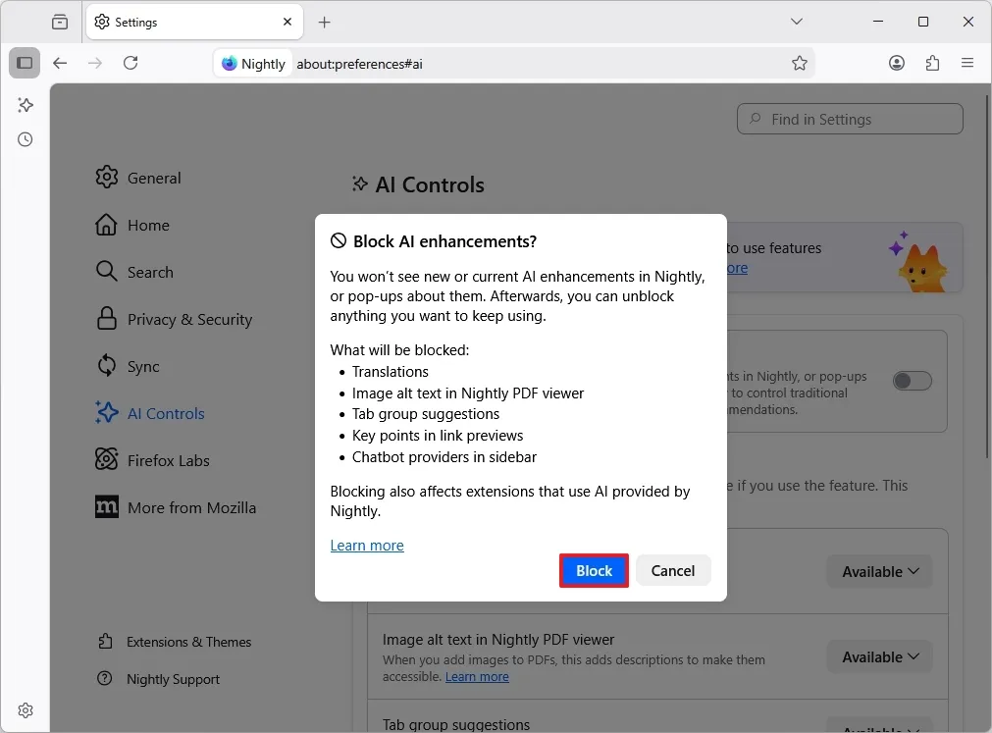Screen dimensions: 992x733
Task: Toggle the sidebar panel button
Action: coord(25,63)
